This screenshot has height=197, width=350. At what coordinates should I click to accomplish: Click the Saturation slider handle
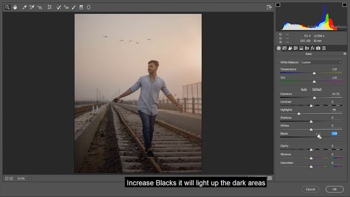311,167
